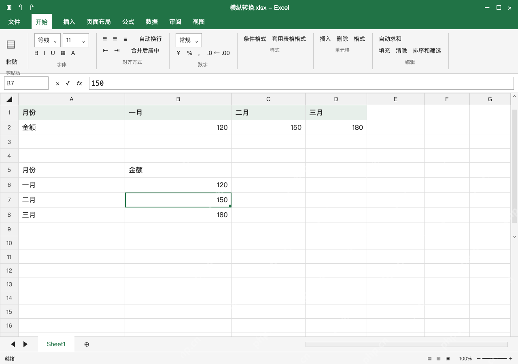Viewport: 518px width, 364px height.
Task: Click the zoom slider in status bar
Action: point(495,358)
